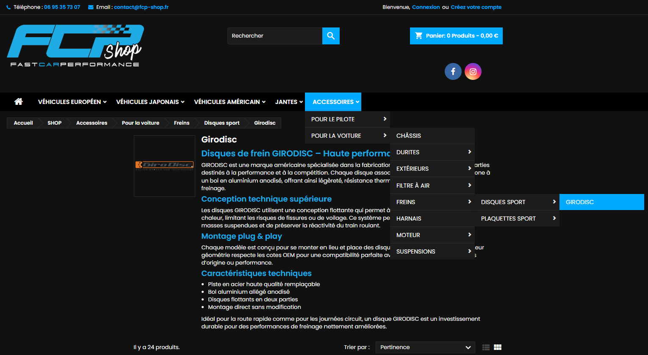Image resolution: width=648 pixels, height=355 pixels.
Task: Click the Caractéristiques techniques heading
Action: click(x=256, y=273)
